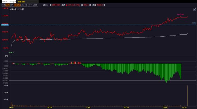Toggle the orange % scale button

click(x=19, y=5)
